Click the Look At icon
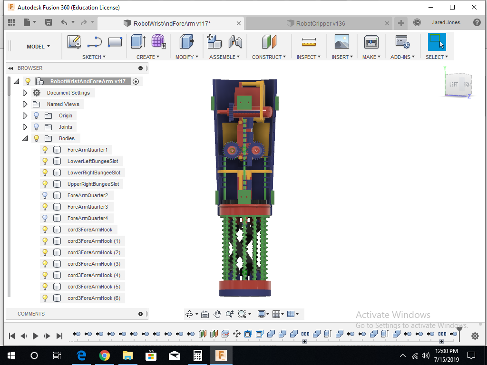Screen dimensions: 487x365 click(x=205, y=315)
